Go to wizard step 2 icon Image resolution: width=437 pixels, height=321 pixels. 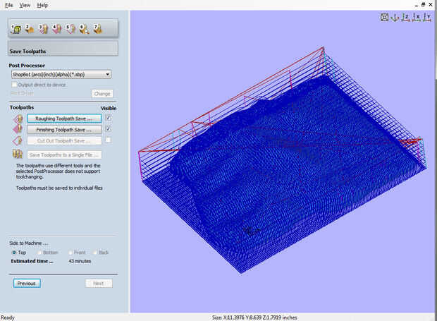coord(30,29)
